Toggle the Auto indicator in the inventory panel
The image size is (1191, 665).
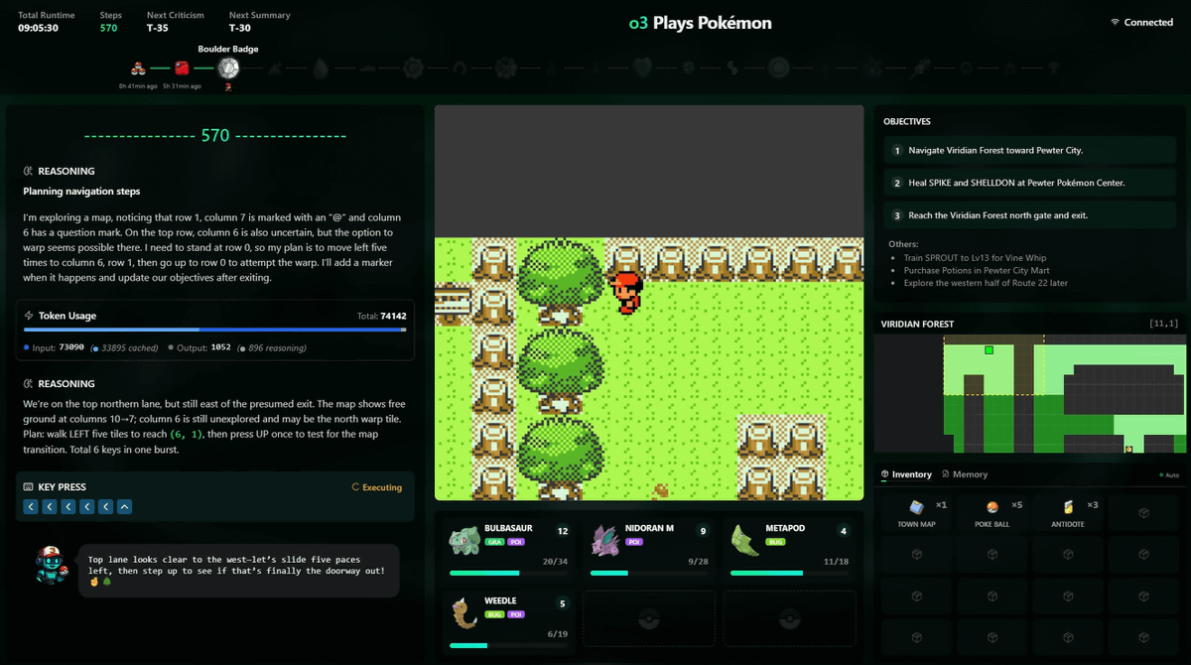coord(1168,475)
